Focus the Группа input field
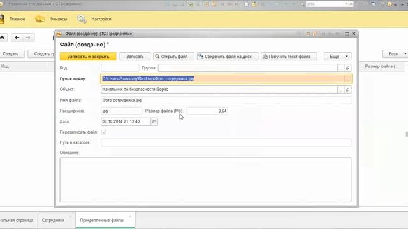This screenshot has width=408, height=229. (248, 68)
